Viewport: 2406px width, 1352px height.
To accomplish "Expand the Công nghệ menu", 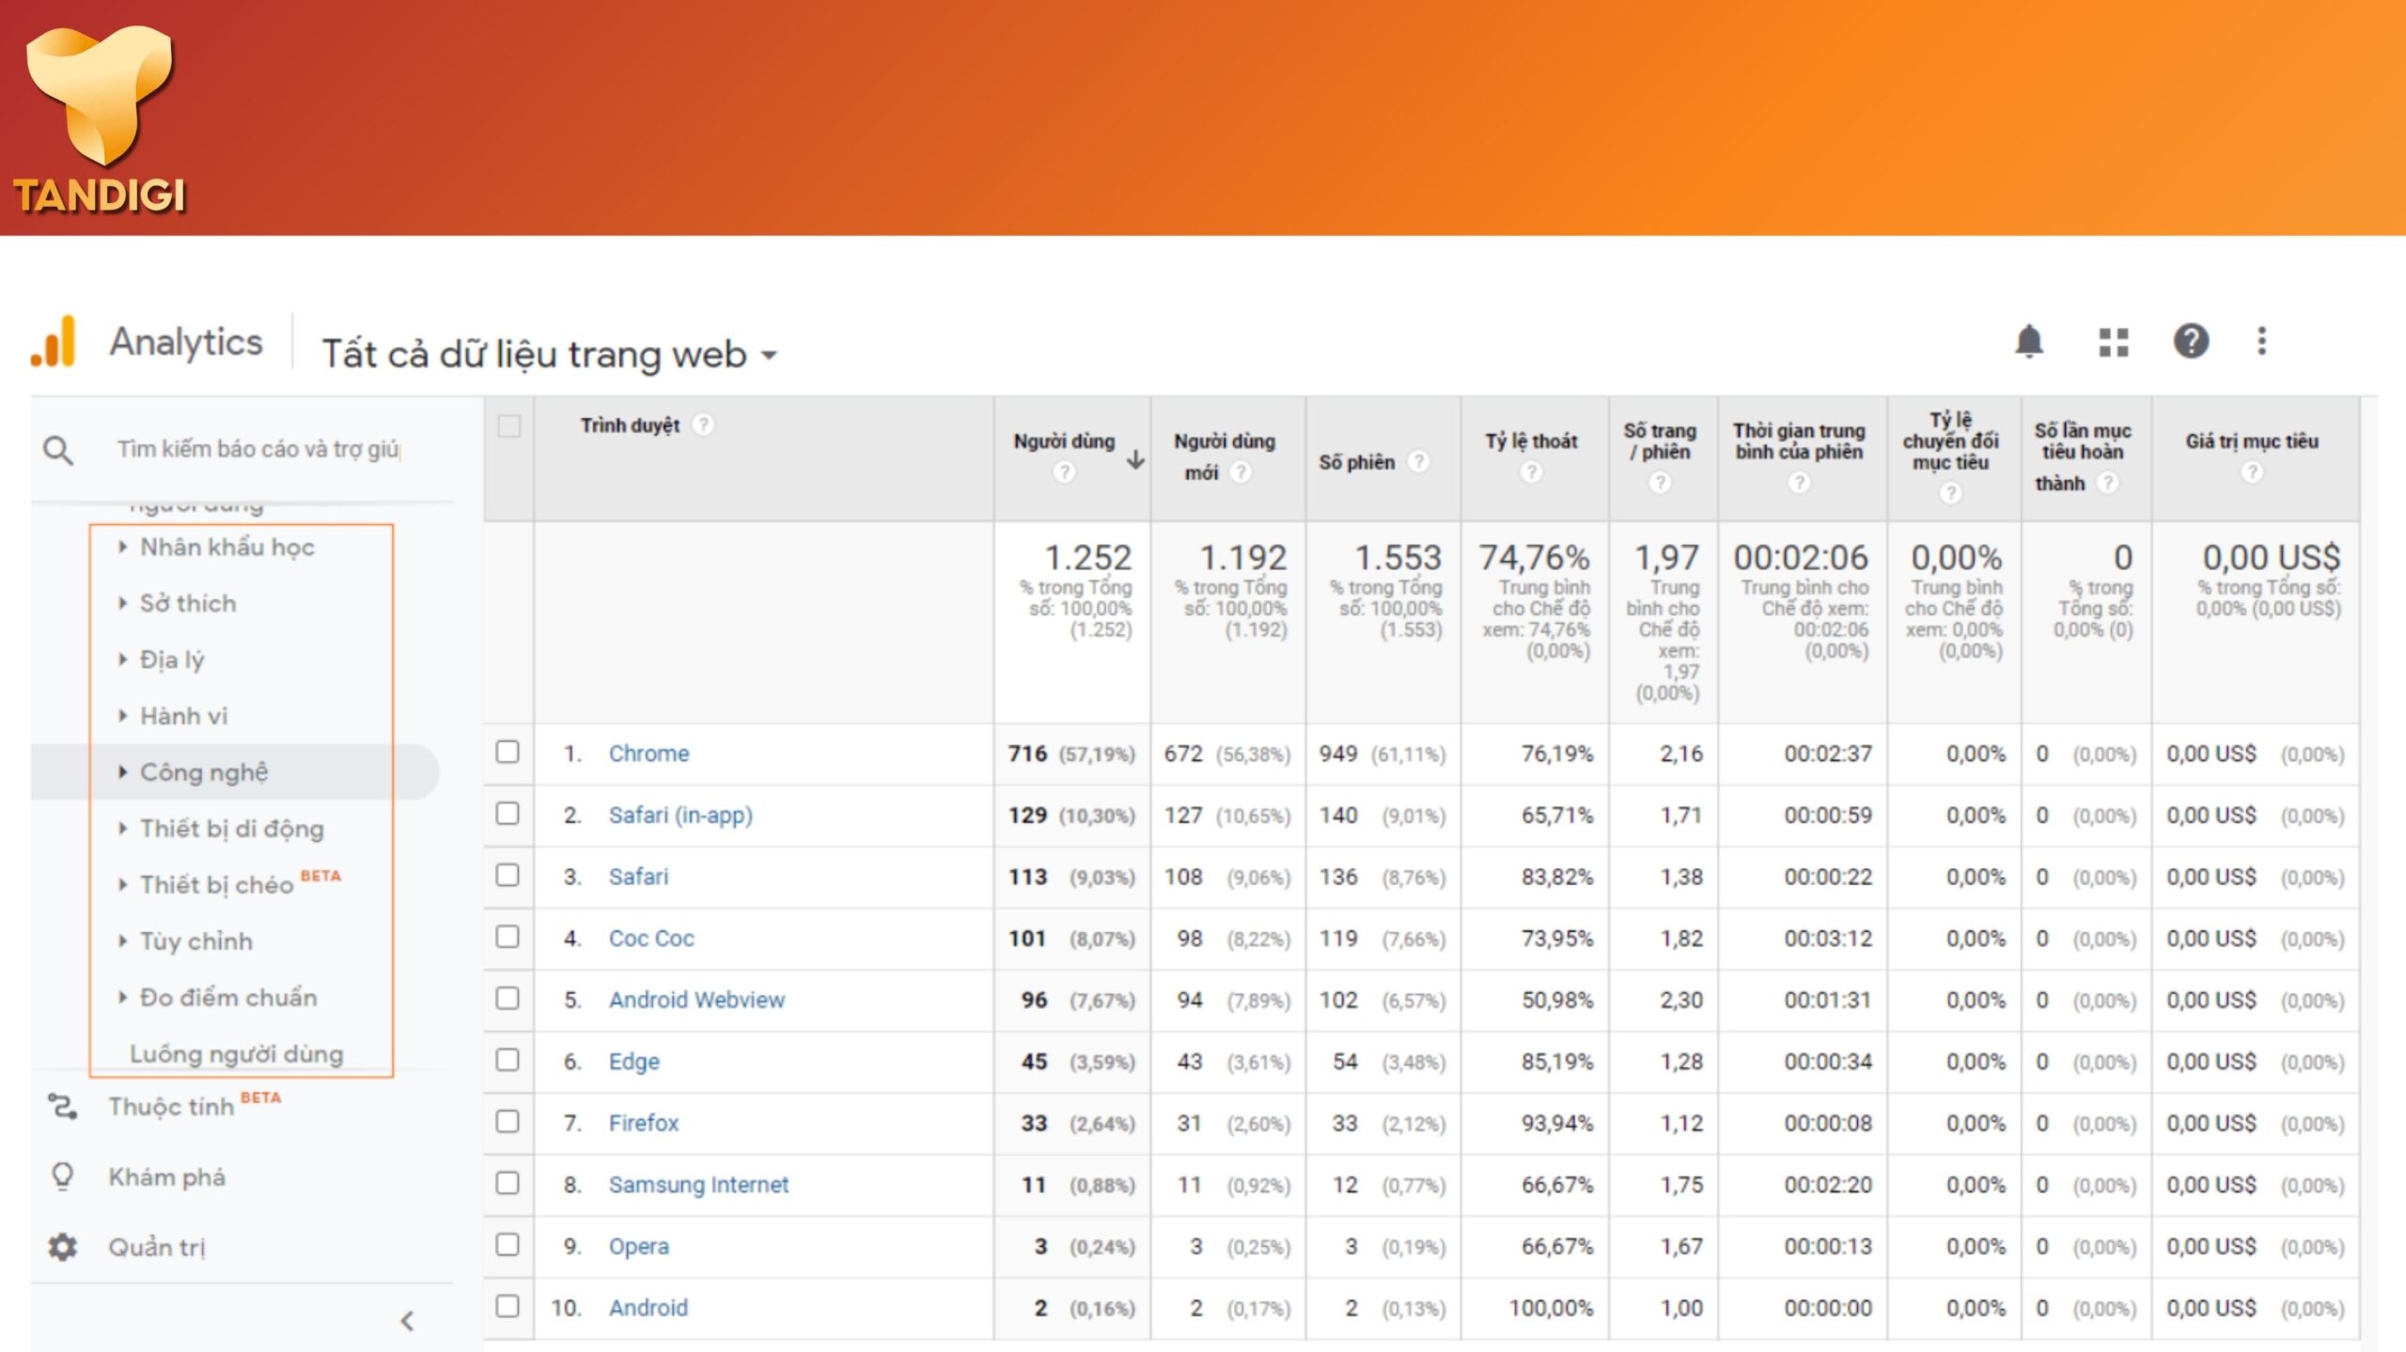I will [194, 772].
